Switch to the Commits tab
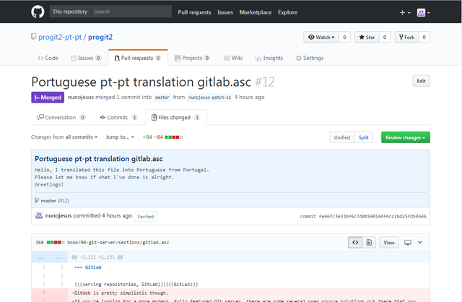This screenshot has width=462, height=302. (x=118, y=117)
